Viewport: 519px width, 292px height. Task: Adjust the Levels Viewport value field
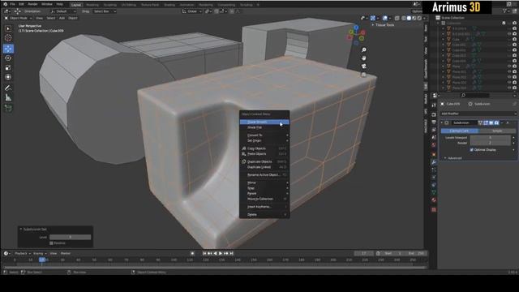point(490,137)
